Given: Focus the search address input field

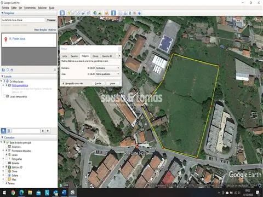Looking at the screenshot, I should point(23,20).
